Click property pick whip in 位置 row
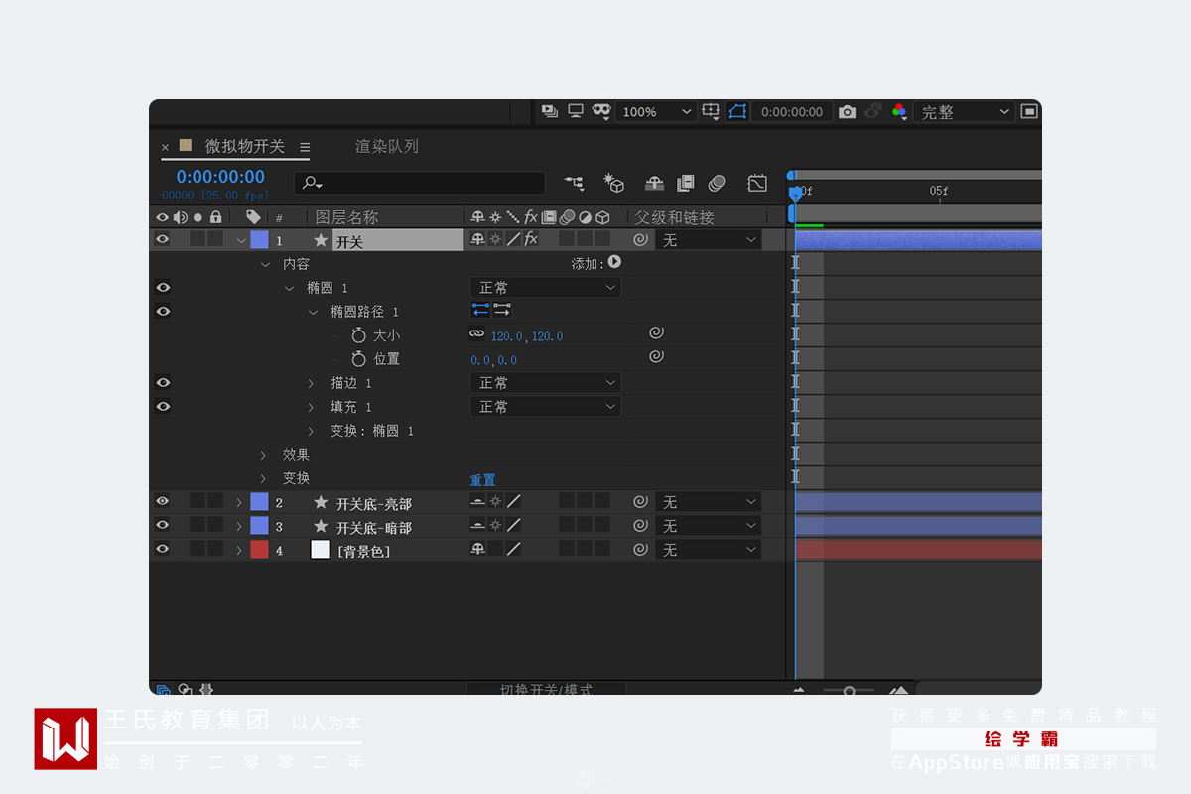The width and height of the screenshot is (1191, 794). tap(656, 356)
